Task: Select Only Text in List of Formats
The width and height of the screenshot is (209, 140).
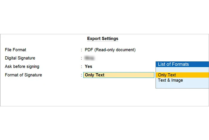Action: [167, 75]
